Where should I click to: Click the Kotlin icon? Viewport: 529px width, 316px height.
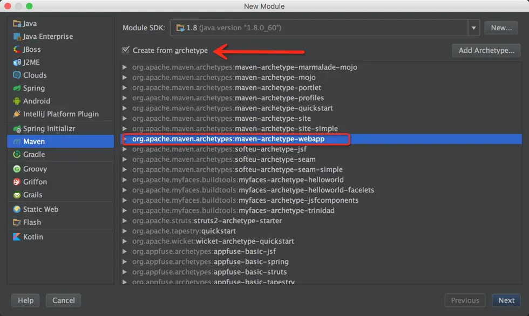tap(17, 237)
